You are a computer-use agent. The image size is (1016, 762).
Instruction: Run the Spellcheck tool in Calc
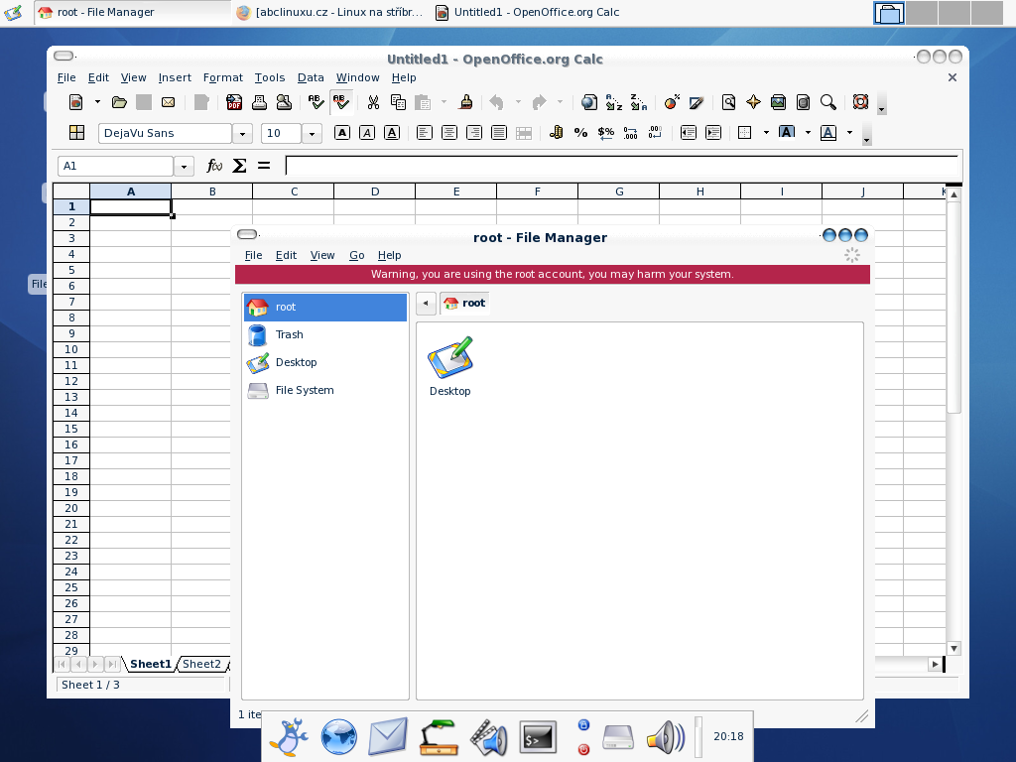coord(316,102)
